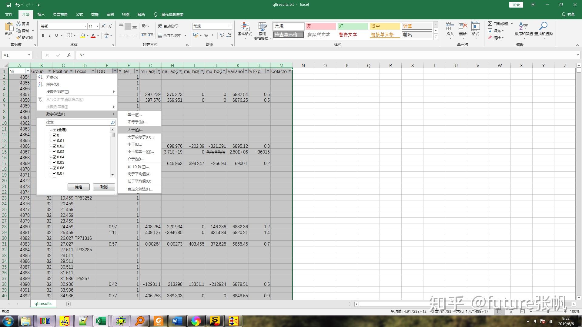
Task: Toggle the Select All checkbox in filter list
Action: (x=55, y=130)
